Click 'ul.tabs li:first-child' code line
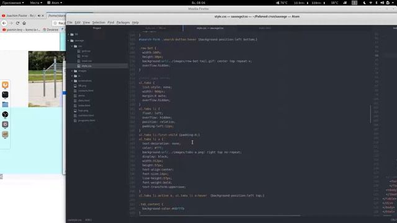This screenshot has width=397, height=223. [169, 135]
